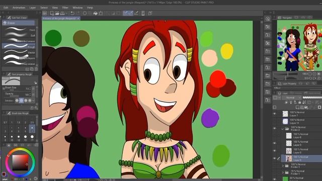
Task: Select the first anti-aliasing option circle
Action: pos(17,101)
